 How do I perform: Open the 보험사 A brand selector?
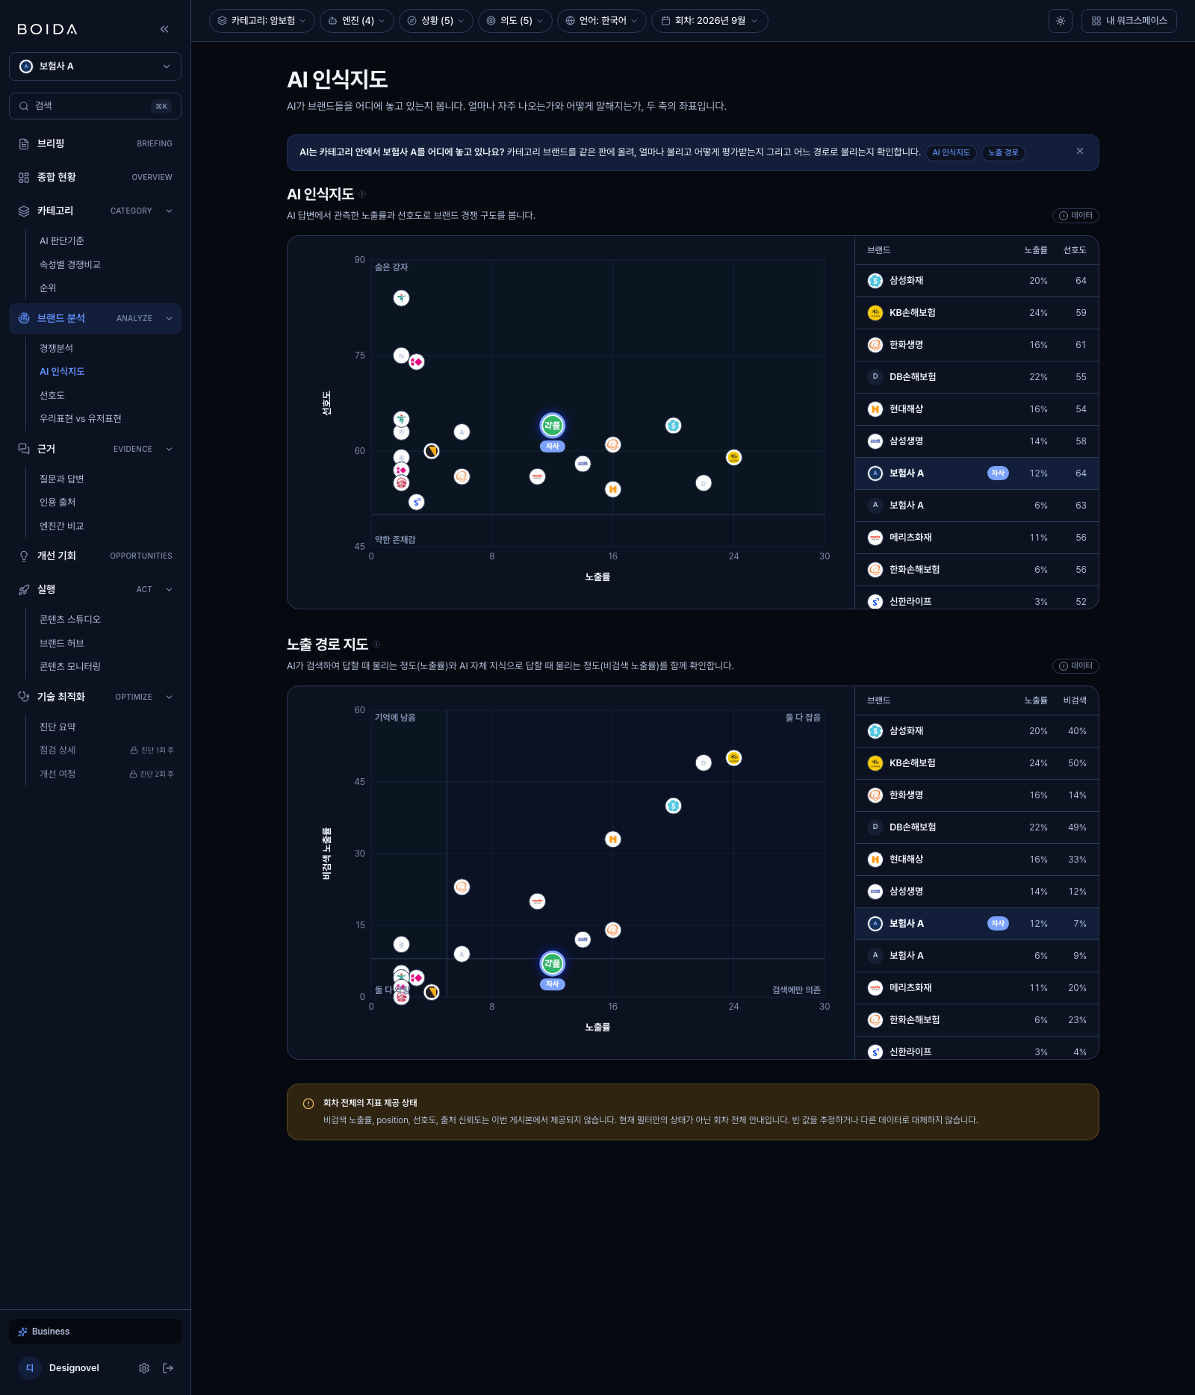(95, 66)
